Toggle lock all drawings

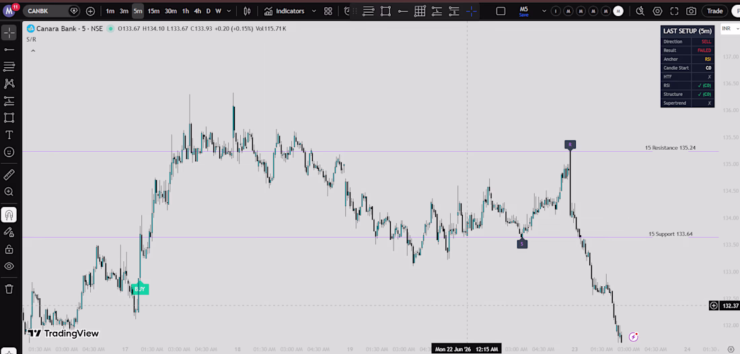click(x=9, y=249)
